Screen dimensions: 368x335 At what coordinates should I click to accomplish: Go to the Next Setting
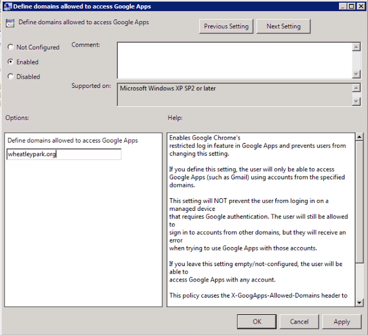283,26
